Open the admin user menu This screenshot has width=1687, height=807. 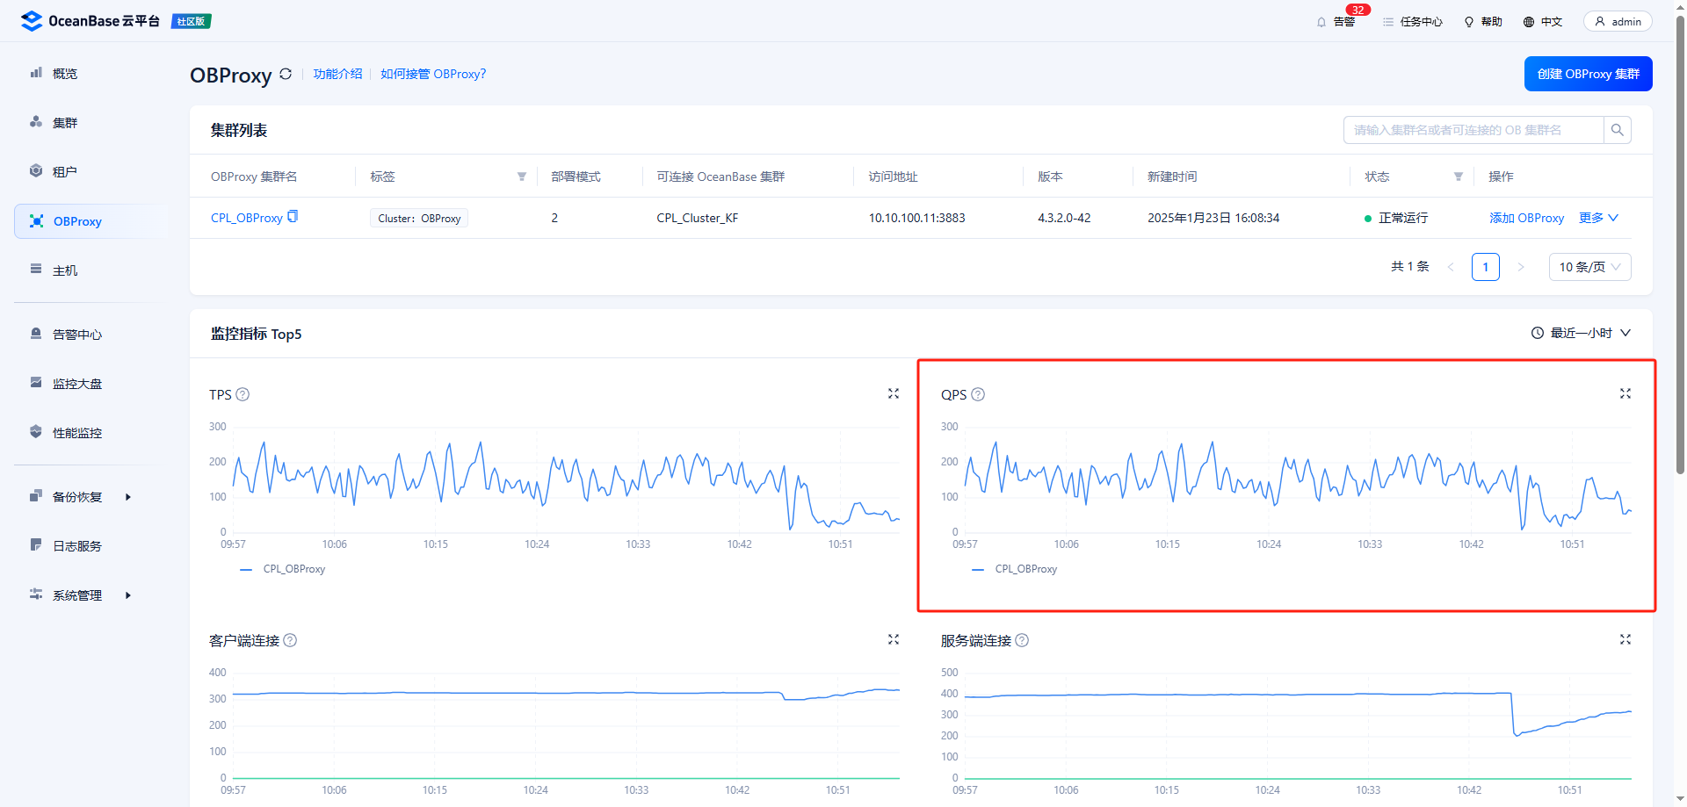pos(1618,22)
